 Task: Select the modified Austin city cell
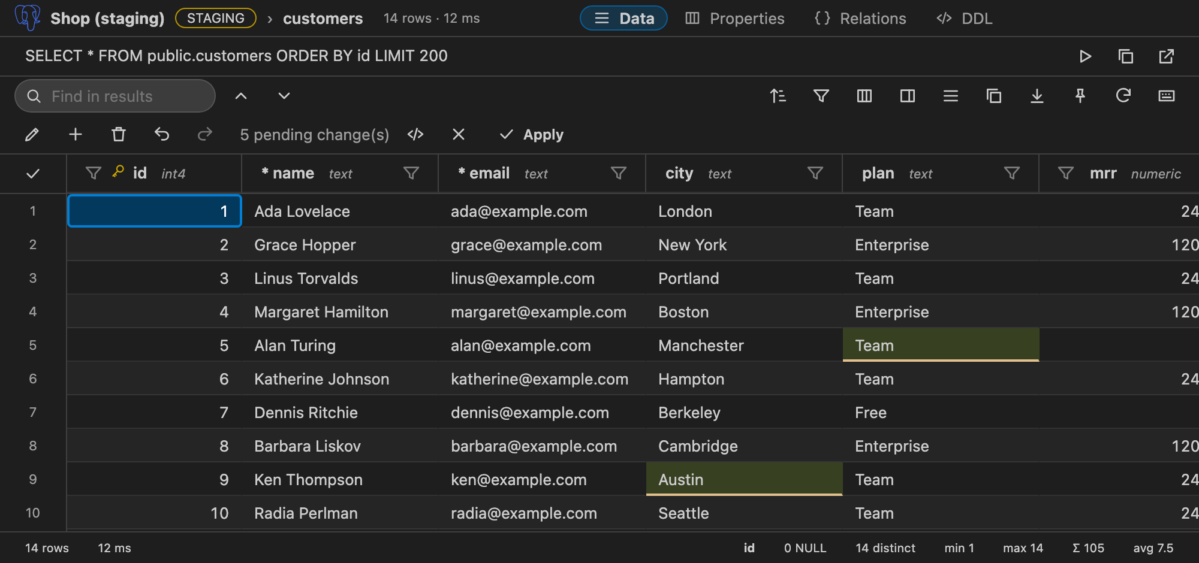744,479
